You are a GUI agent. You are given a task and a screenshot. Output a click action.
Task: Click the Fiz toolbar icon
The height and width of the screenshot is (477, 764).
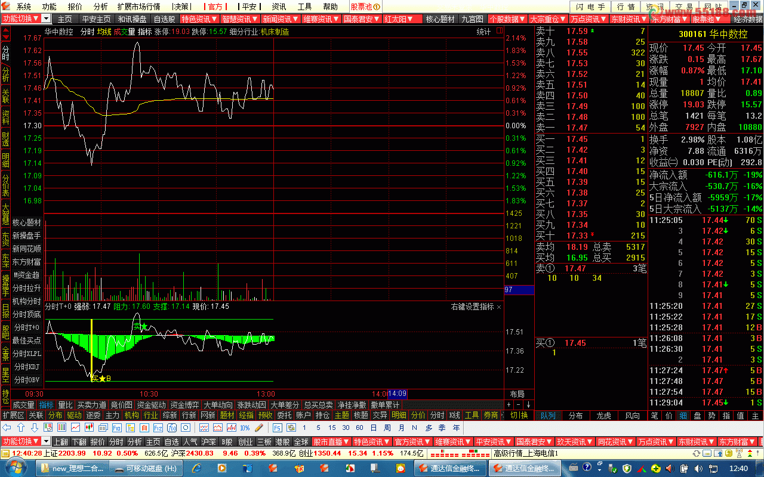[158, 428]
